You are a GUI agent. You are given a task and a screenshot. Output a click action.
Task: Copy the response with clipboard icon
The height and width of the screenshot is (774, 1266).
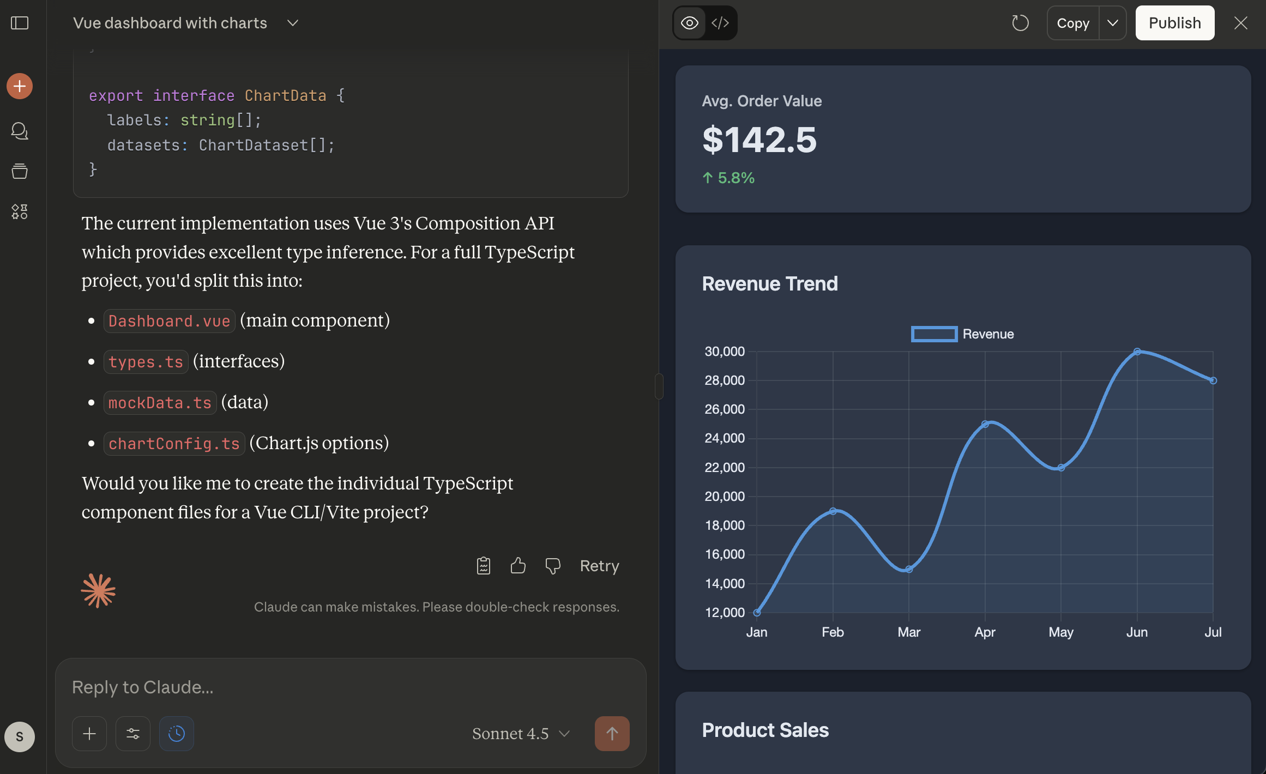(483, 566)
